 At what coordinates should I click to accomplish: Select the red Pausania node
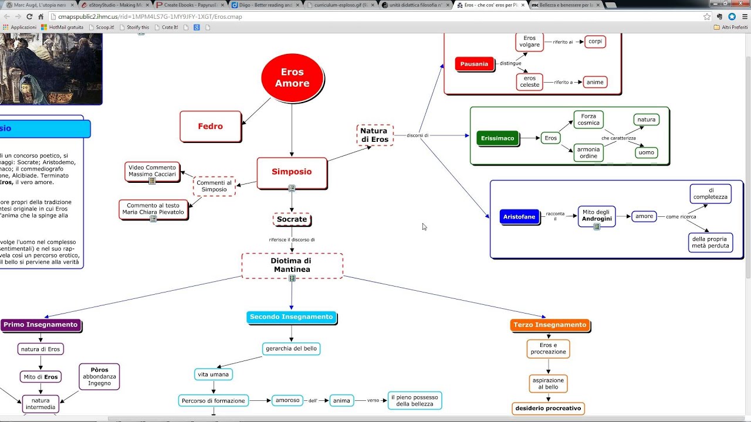pos(474,64)
